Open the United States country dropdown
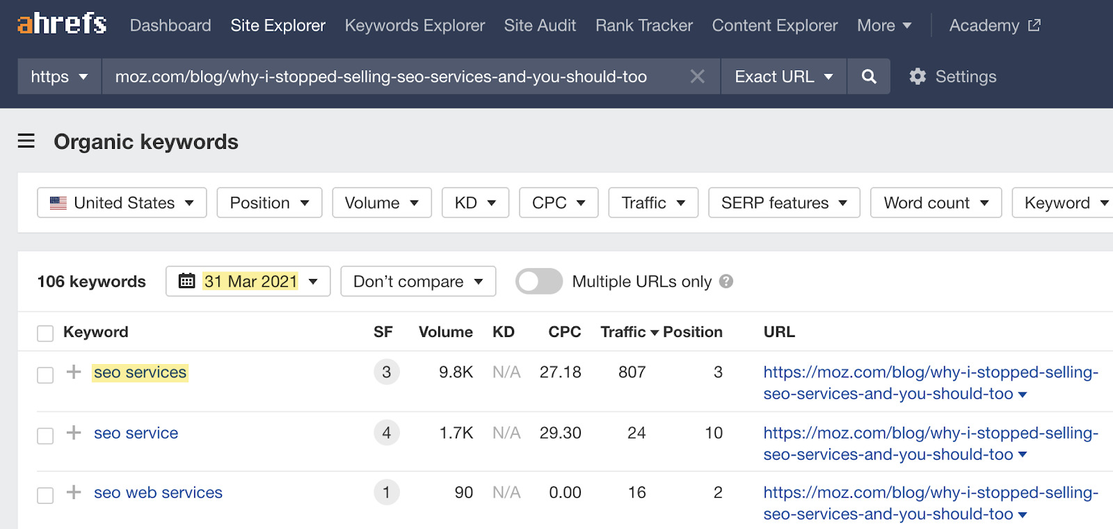1113x529 pixels. (x=122, y=203)
